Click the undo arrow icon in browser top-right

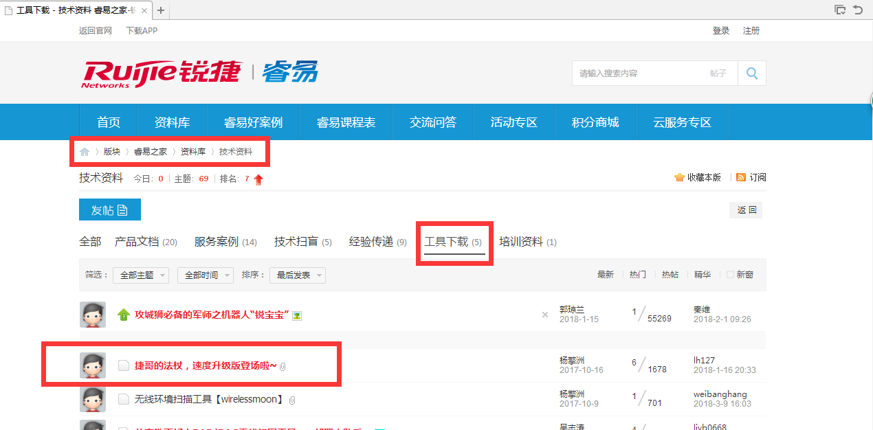[x=858, y=10]
